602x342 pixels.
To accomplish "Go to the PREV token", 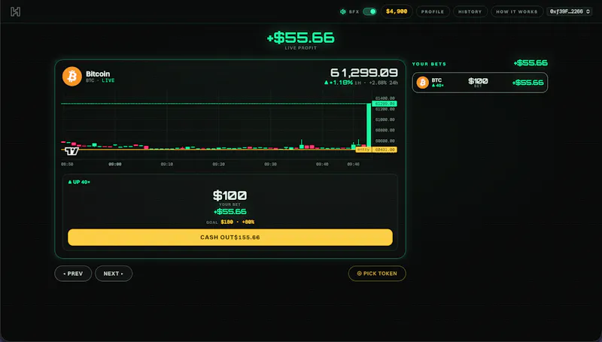I will click(73, 274).
